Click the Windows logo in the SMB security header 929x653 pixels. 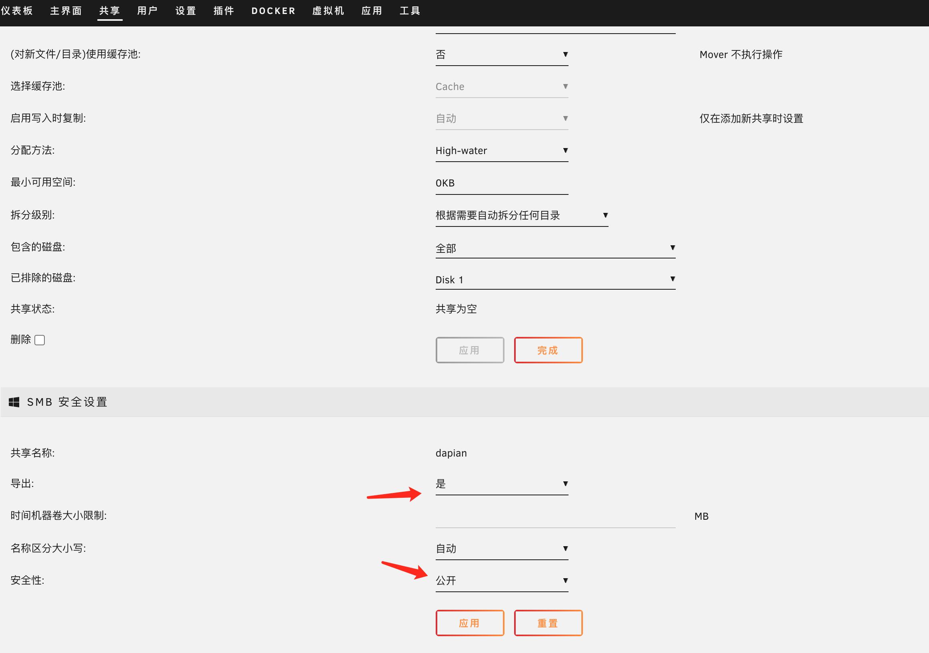coord(14,402)
